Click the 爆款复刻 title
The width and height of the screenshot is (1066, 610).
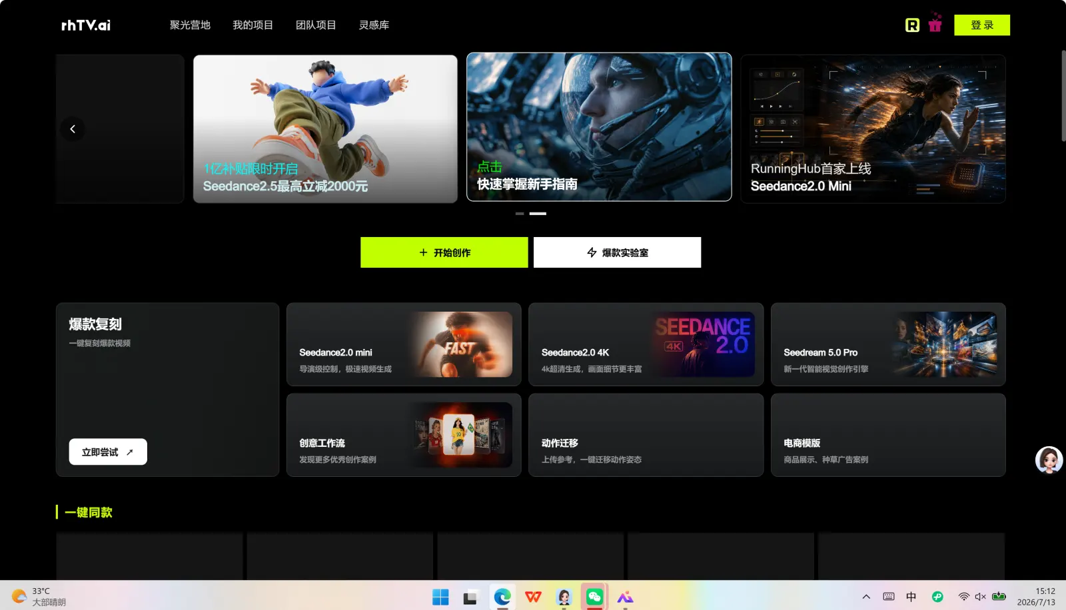(95, 324)
